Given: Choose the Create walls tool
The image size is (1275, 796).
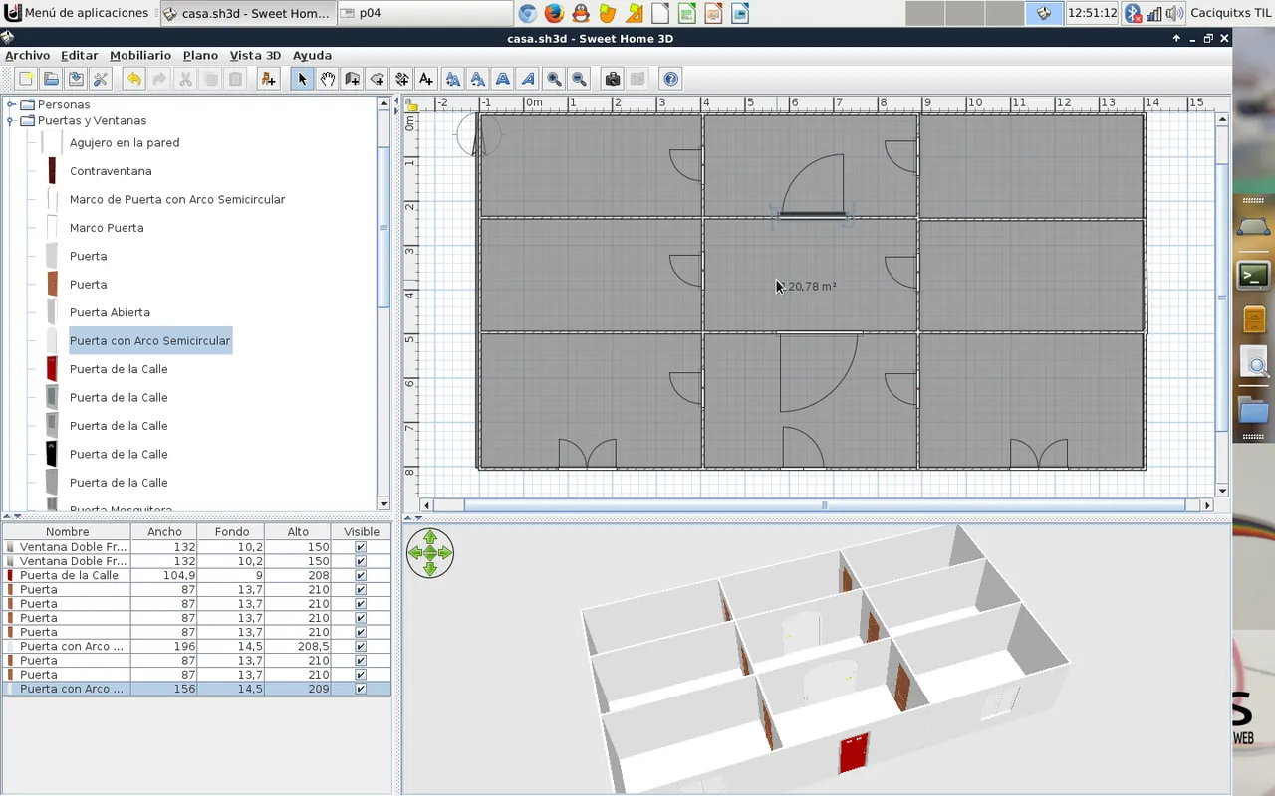Looking at the screenshot, I should click(352, 79).
